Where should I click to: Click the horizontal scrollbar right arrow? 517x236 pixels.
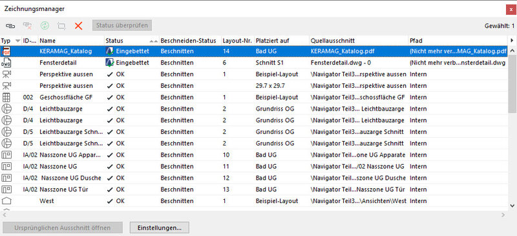[503, 215]
